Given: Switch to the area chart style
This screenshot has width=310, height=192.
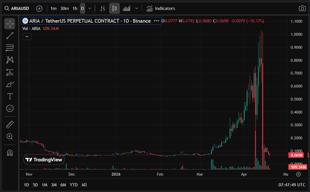Looking at the screenshot, I should [x=126, y=8].
